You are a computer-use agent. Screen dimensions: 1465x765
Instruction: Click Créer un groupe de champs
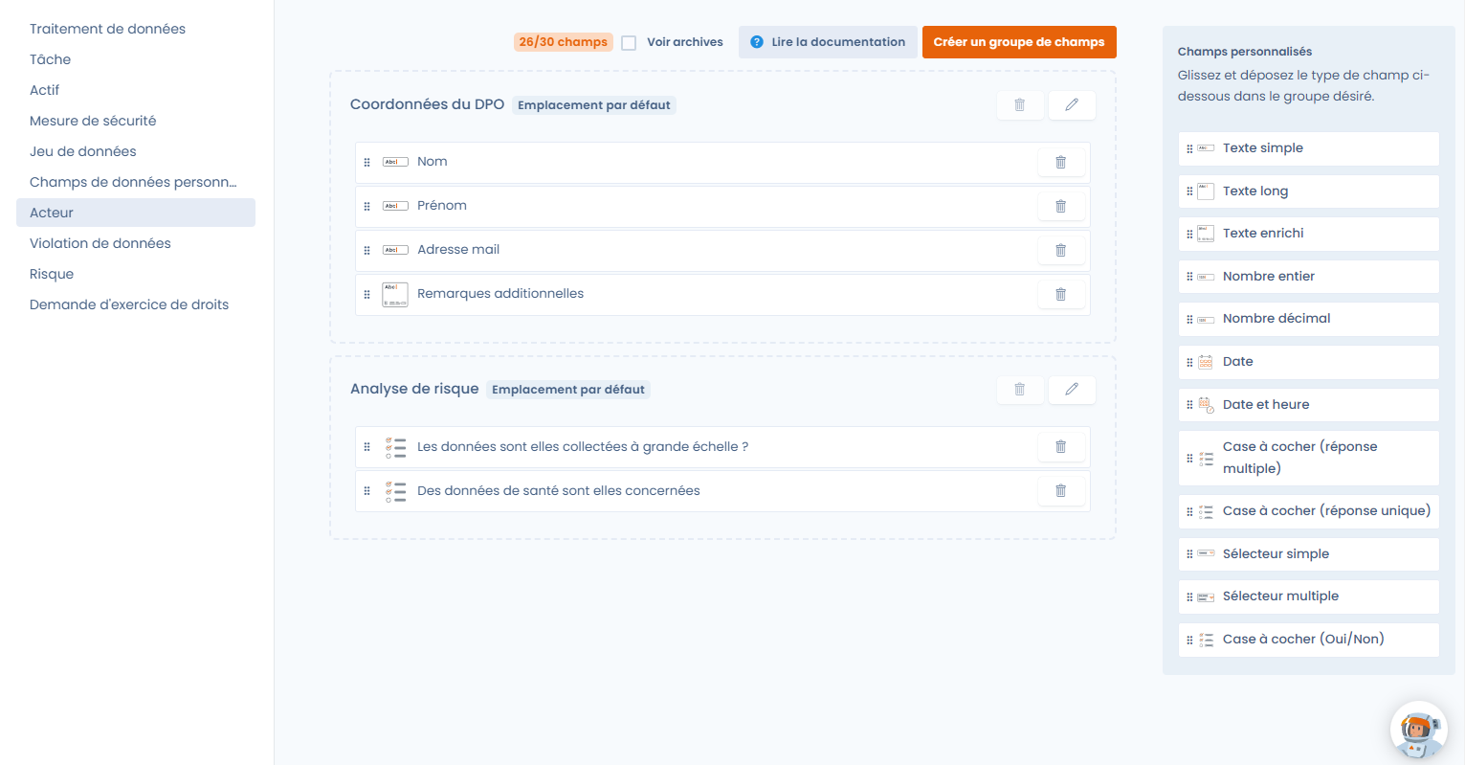[1019, 42]
